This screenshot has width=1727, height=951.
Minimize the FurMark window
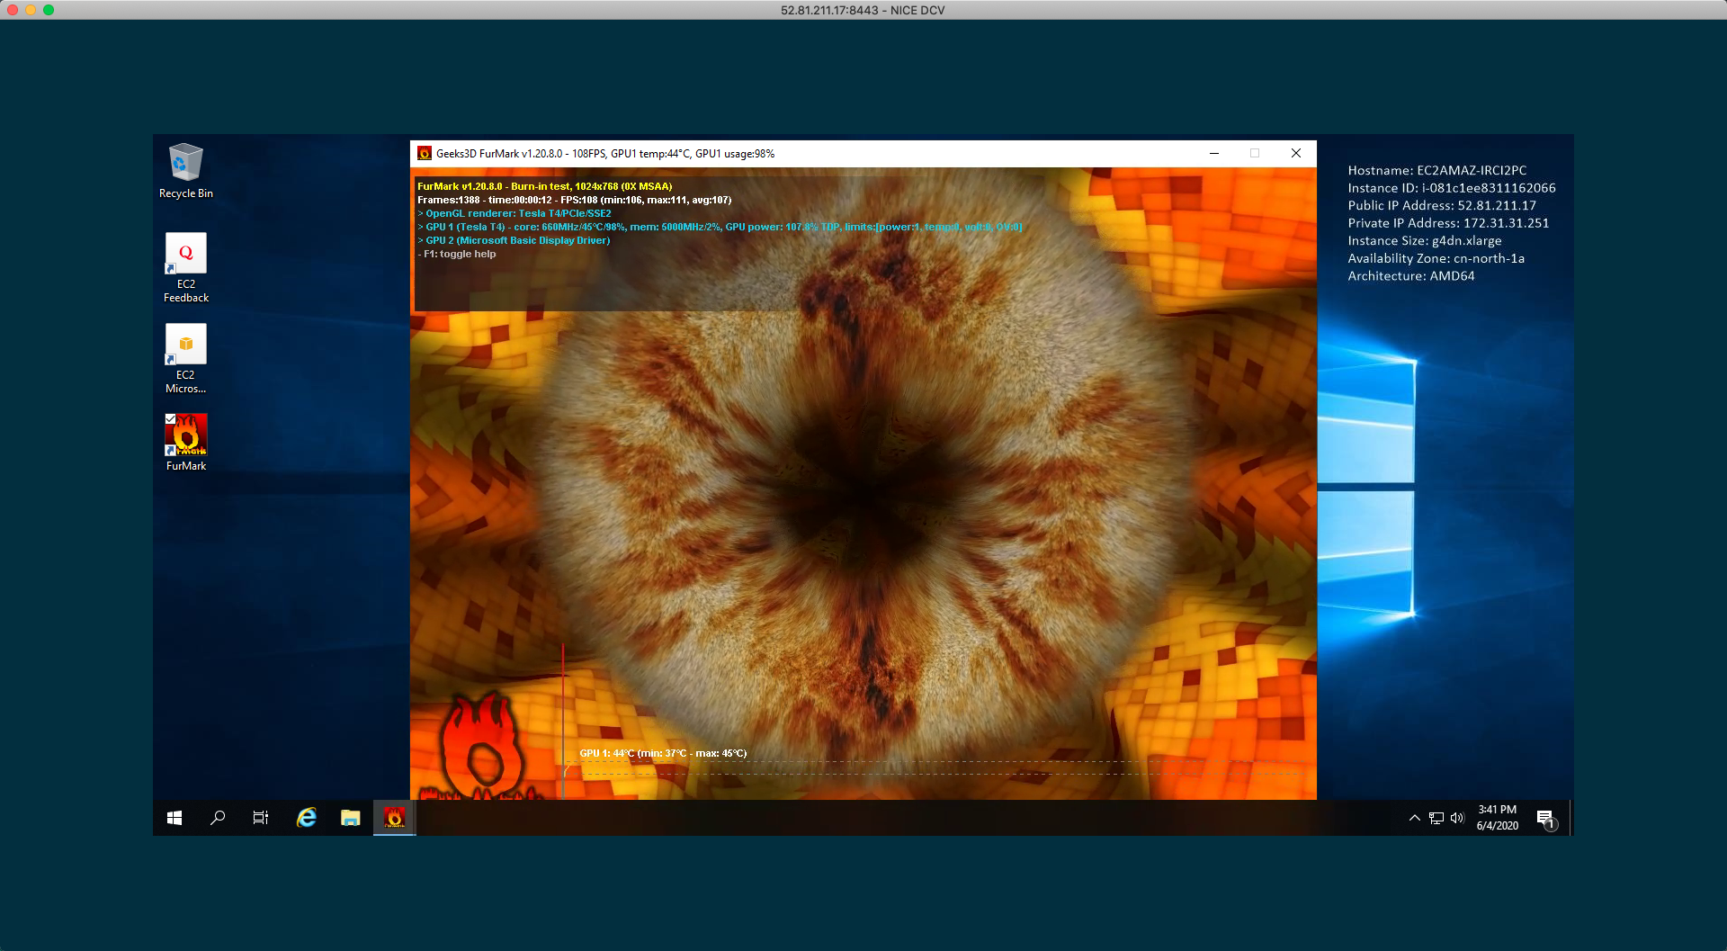[x=1214, y=154]
